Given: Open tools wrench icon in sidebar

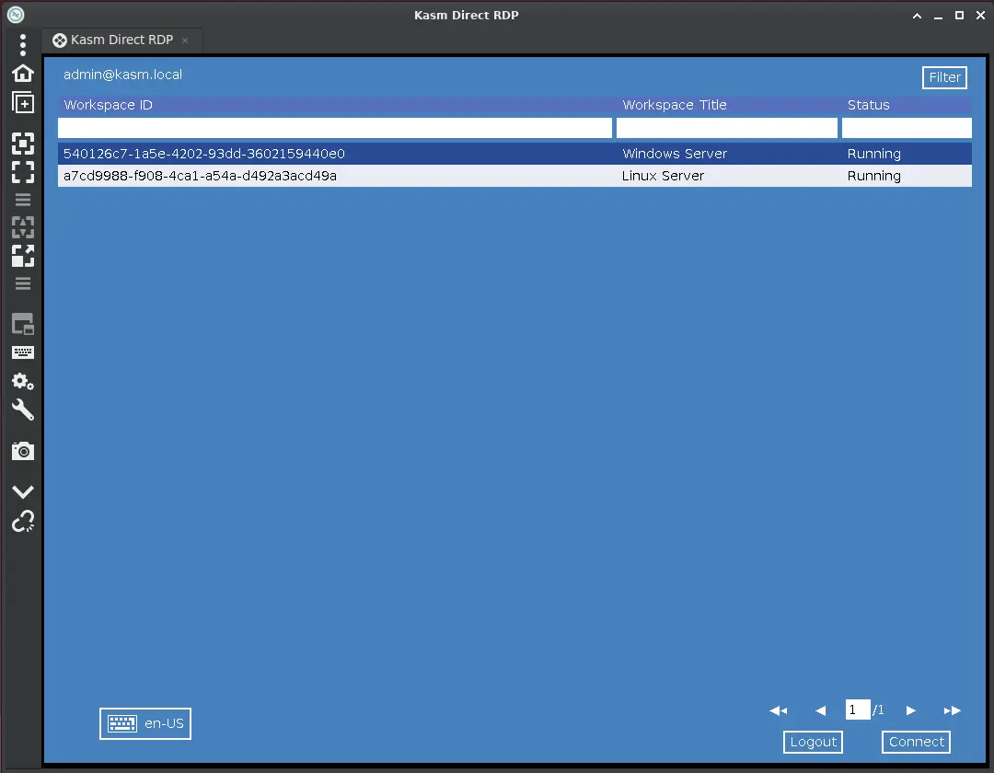Looking at the screenshot, I should click(23, 410).
